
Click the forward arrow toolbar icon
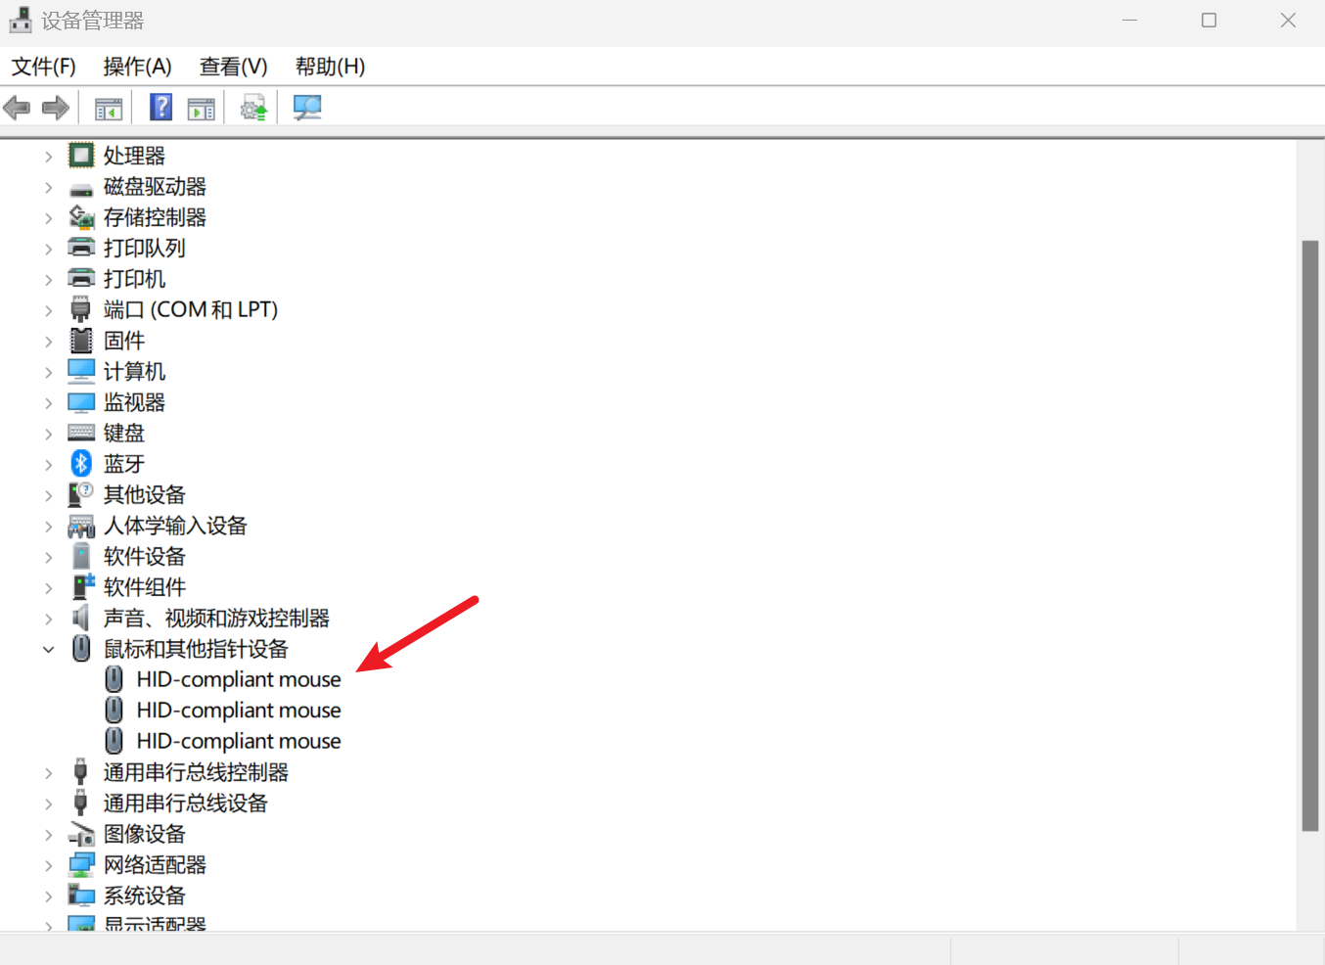pyautogui.click(x=56, y=108)
